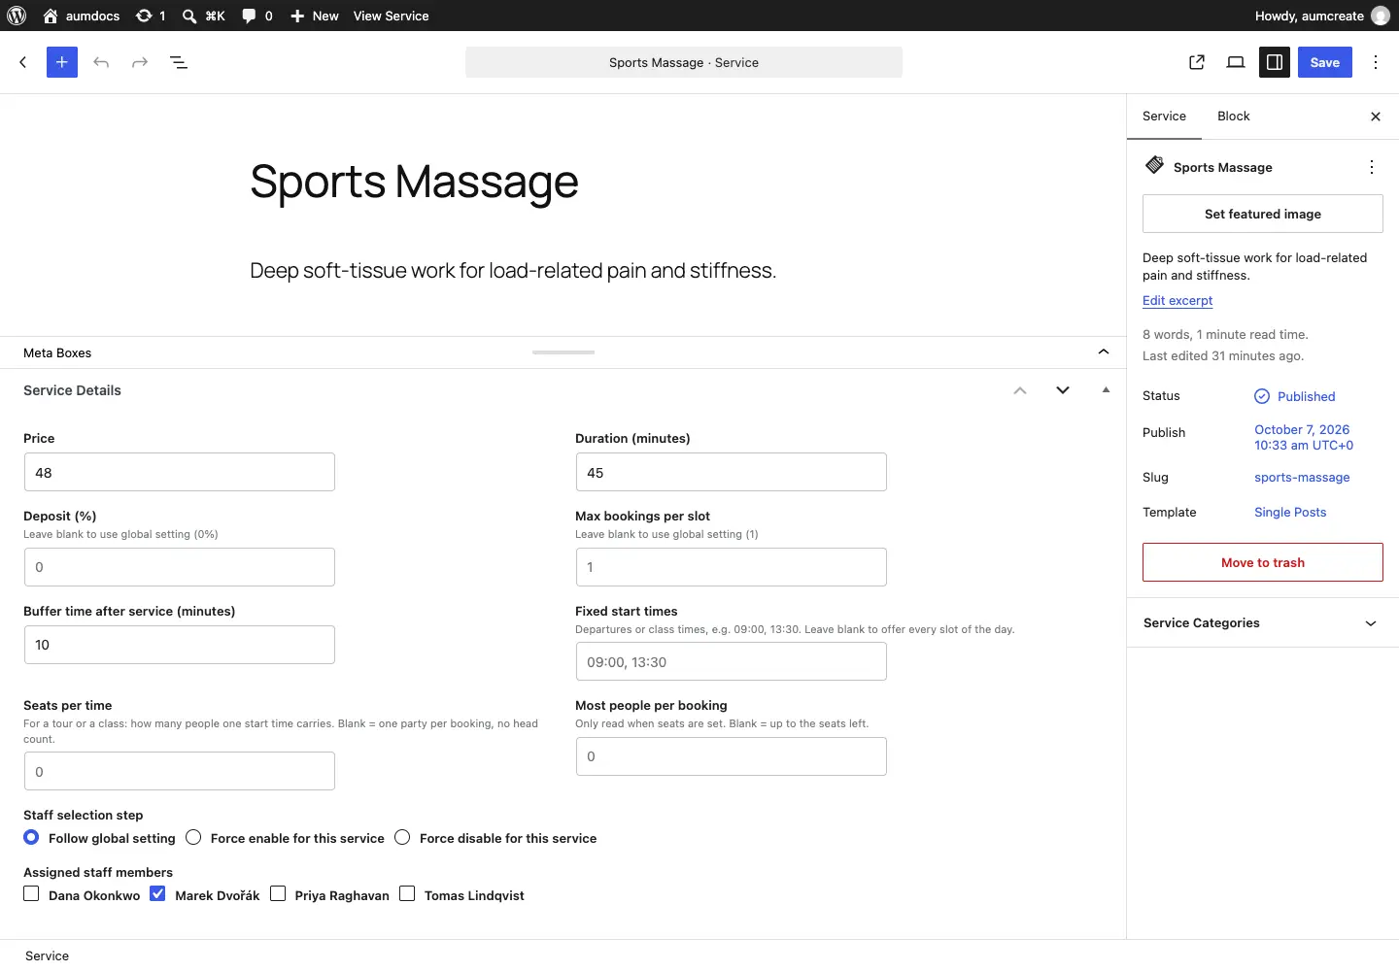Image resolution: width=1399 pixels, height=971 pixels.
Task: Select Force enable for this service
Action: click(x=193, y=837)
